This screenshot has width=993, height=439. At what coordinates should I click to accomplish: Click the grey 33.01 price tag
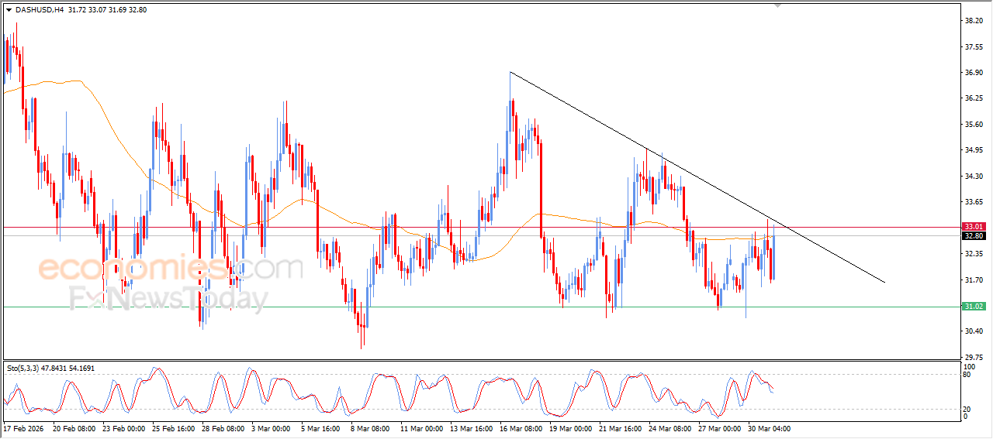tap(973, 227)
